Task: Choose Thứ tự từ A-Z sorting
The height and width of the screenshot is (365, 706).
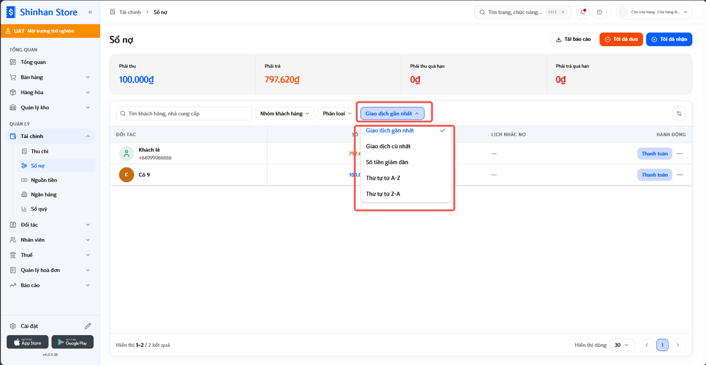Action: 405,178
